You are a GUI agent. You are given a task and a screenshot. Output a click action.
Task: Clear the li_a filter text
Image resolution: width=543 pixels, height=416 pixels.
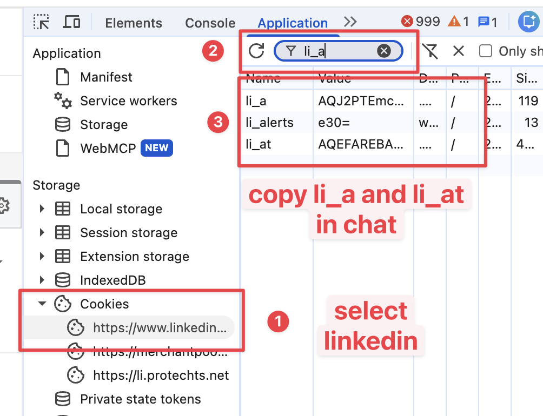(x=383, y=51)
